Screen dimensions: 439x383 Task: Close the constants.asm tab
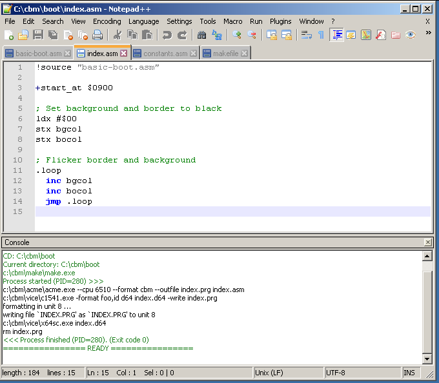point(194,54)
